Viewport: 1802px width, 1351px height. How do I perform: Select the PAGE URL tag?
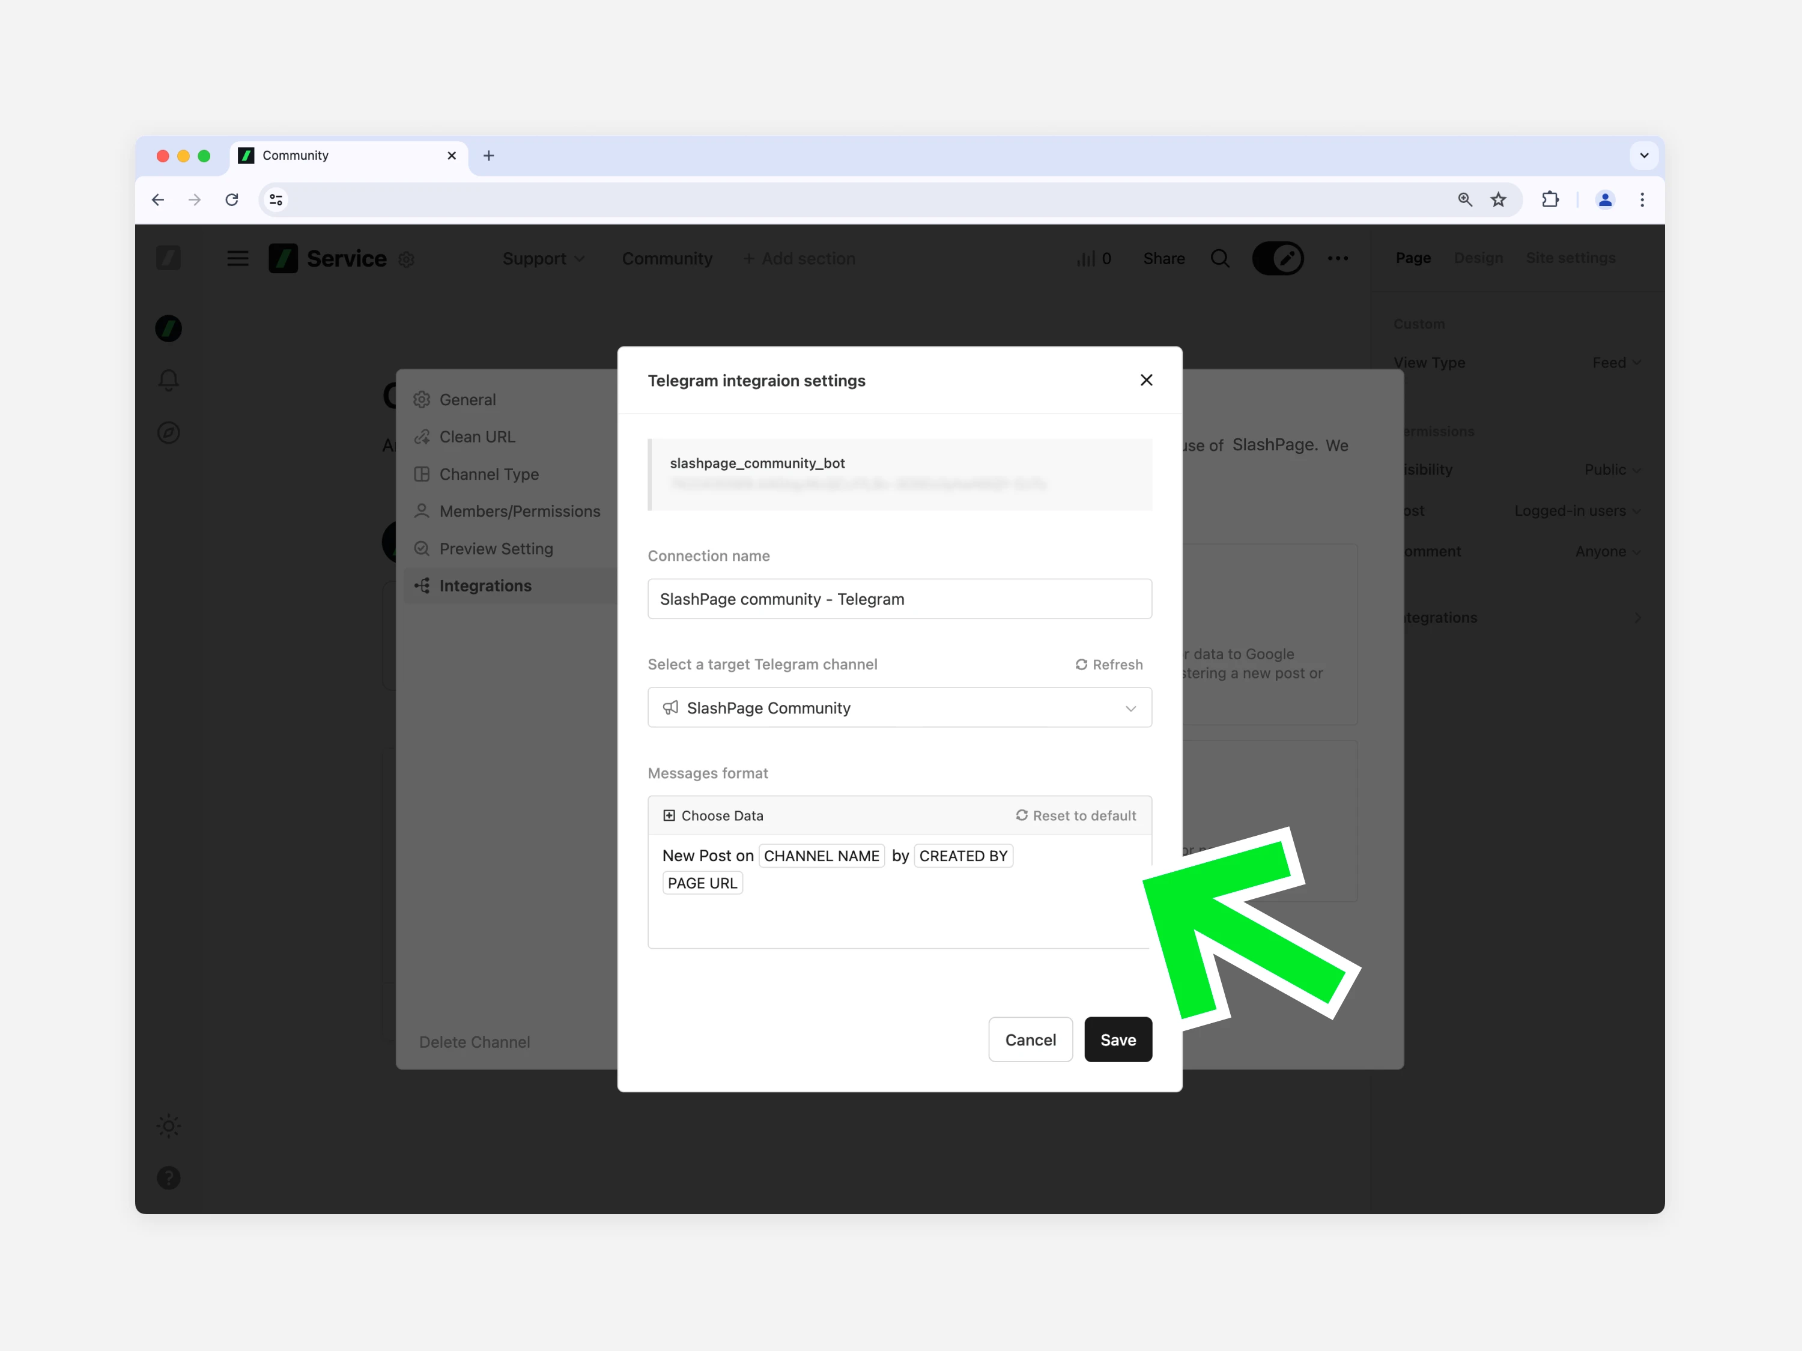point(702,883)
